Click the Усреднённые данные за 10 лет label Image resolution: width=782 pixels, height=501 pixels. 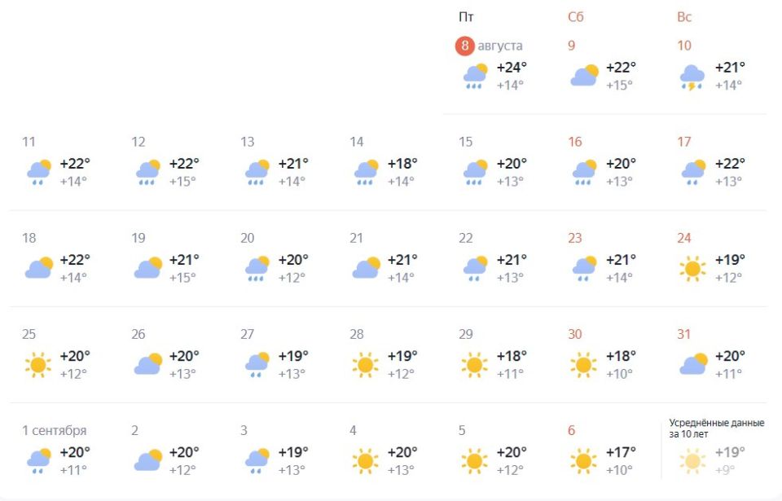(717, 428)
